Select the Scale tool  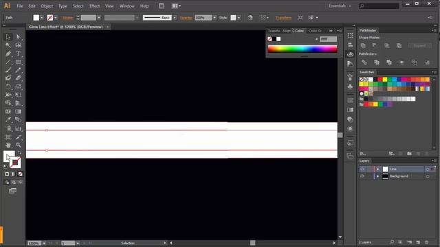point(19,86)
